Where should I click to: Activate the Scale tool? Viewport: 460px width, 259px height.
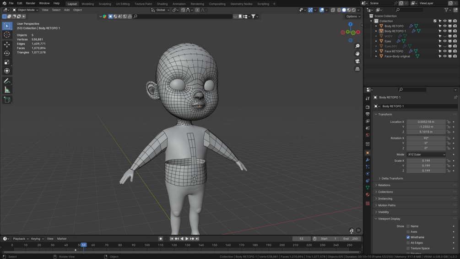pos(7,62)
